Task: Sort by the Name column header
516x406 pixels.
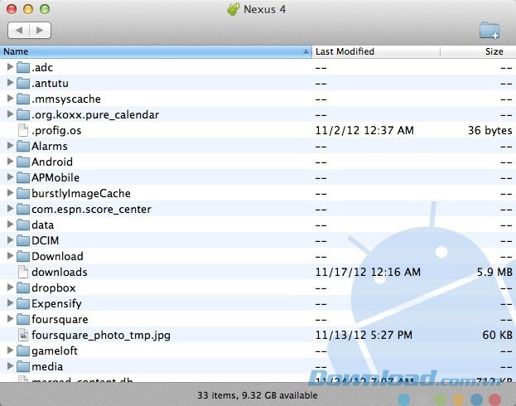Action: (x=149, y=51)
